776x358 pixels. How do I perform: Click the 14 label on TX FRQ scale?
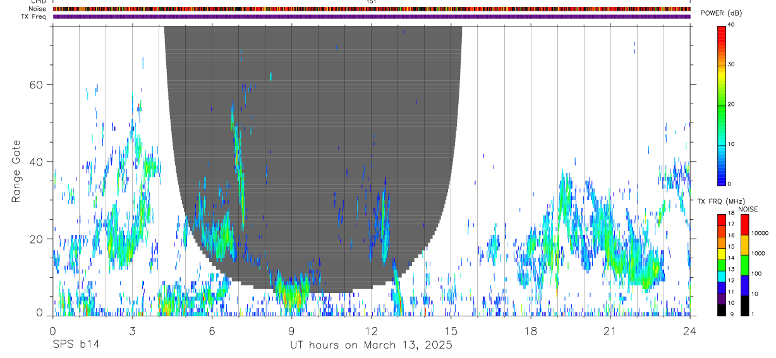731,258
